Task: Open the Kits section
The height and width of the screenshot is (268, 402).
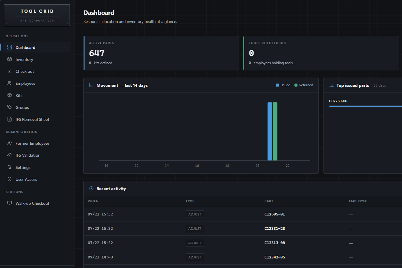Action: click(x=37, y=96)
